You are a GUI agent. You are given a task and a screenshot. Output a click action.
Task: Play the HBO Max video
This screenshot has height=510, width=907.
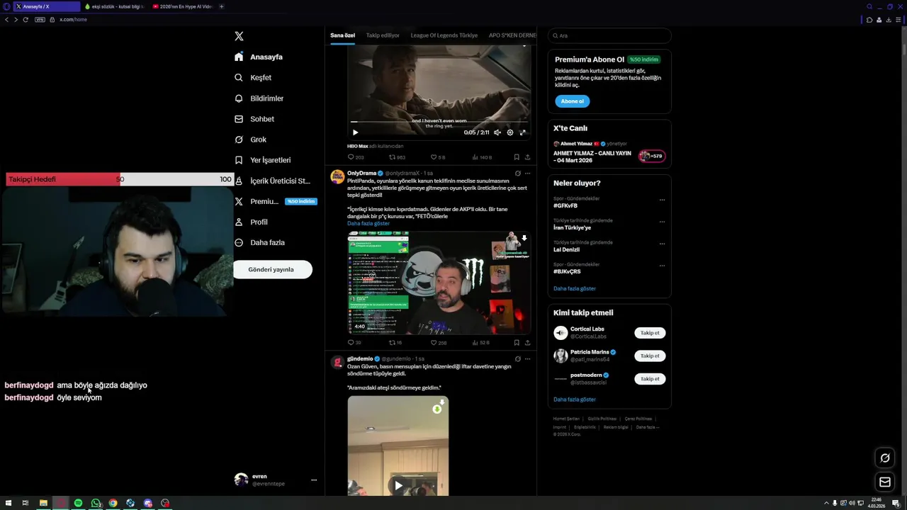(x=355, y=132)
